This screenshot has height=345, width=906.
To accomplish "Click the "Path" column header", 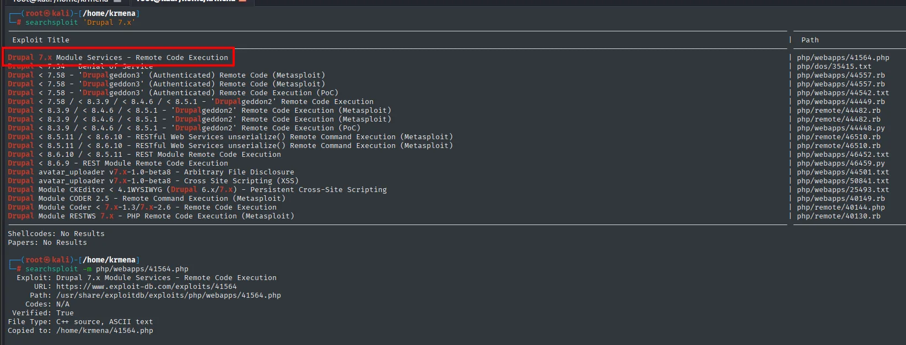I will [x=810, y=40].
